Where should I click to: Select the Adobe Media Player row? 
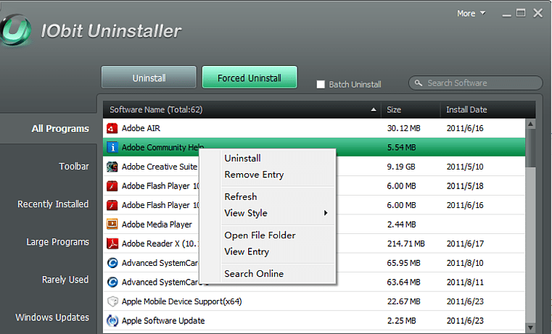click(314, 224)
